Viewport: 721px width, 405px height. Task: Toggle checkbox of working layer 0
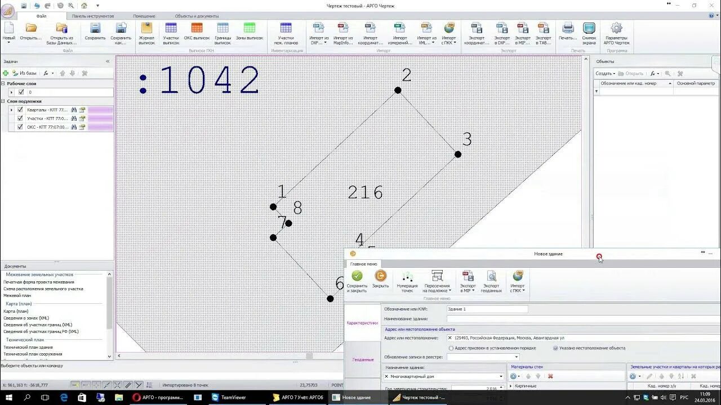pyautogui.click(x=21, y=92)
